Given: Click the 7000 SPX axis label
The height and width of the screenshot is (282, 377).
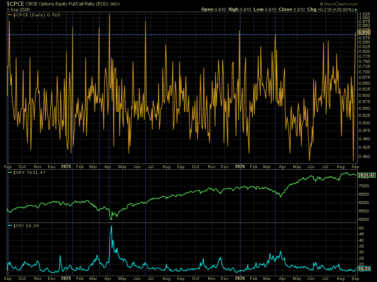Looking at the screenshot, I should tap(364, 186).
